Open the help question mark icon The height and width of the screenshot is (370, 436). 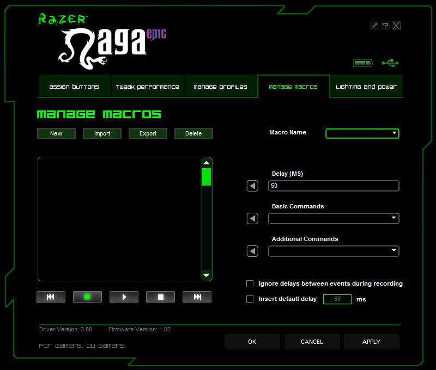[x=385, y=26]
